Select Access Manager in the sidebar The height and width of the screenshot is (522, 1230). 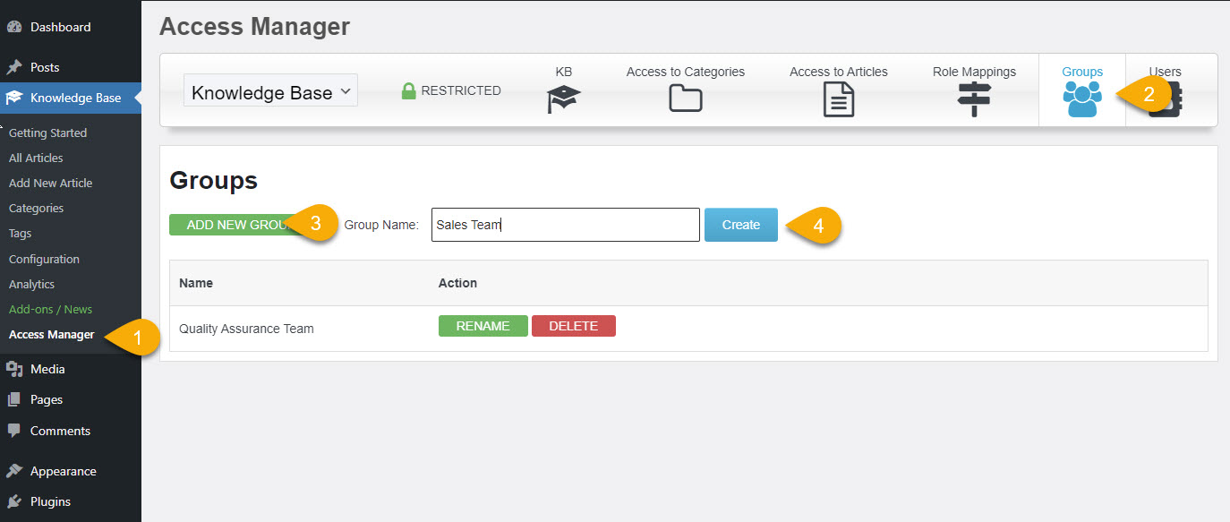tap(51, 335)
